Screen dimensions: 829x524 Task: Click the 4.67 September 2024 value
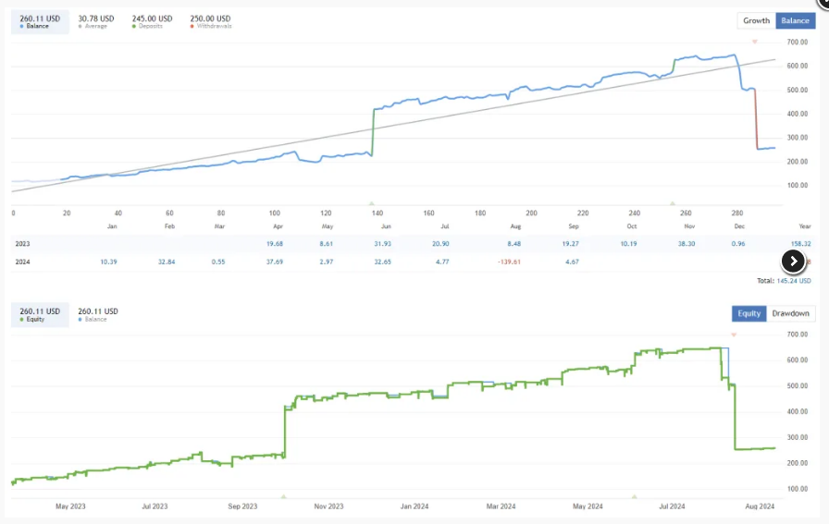pyautogui.click(x=572, y=262)
